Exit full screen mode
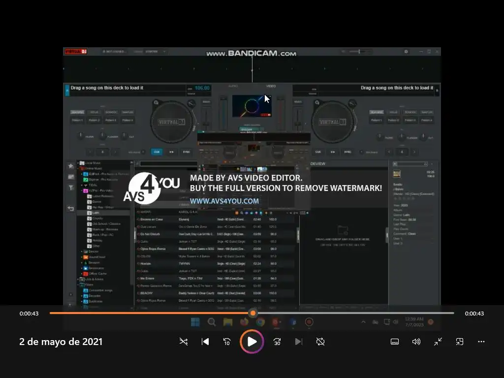 [x=438, y=342]
